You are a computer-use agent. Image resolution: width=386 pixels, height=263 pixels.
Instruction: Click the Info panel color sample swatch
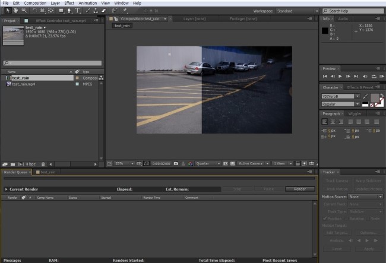(325, 30)
